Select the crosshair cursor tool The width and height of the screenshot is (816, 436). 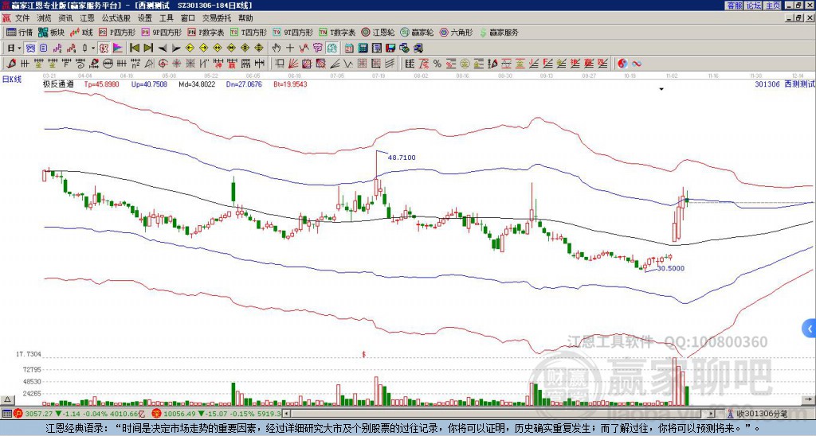pyautogui.click(x=290, y=49)
